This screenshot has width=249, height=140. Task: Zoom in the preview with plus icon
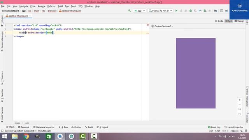point(240,100)
